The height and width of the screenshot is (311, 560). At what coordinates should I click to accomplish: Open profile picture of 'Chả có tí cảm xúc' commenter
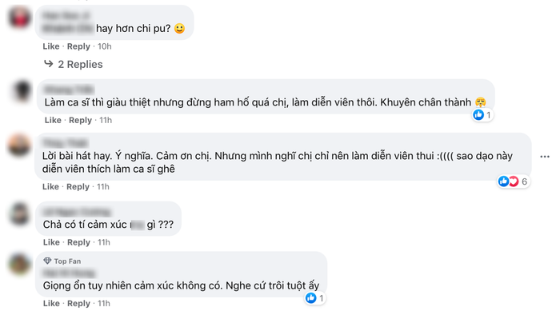pyautogui.click(x=19, y=213)
